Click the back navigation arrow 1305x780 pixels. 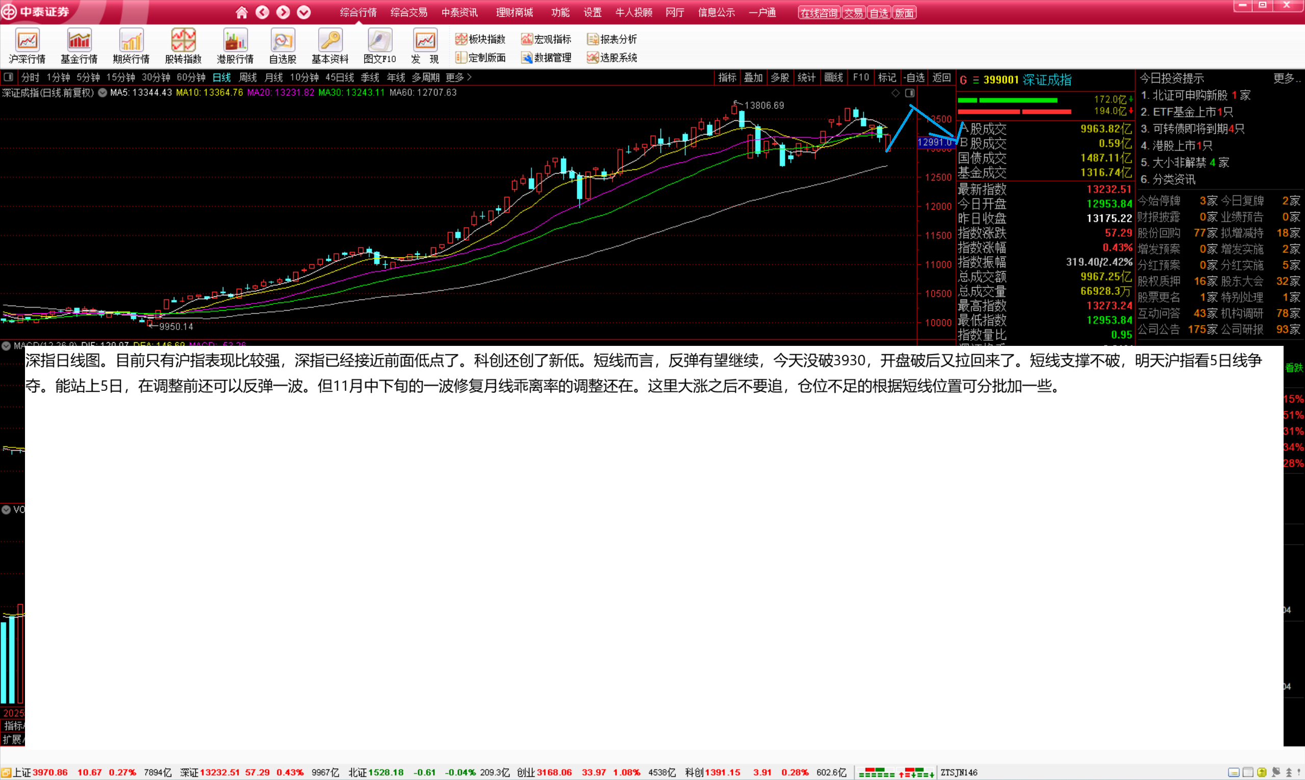[x=262, y=12]
